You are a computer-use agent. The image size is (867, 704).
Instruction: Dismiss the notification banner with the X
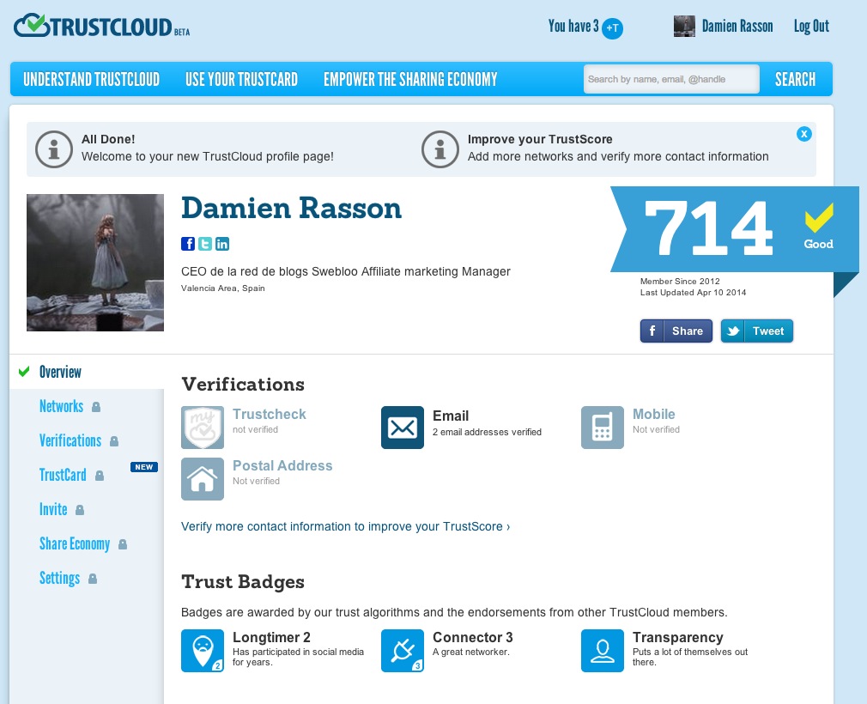803,134
